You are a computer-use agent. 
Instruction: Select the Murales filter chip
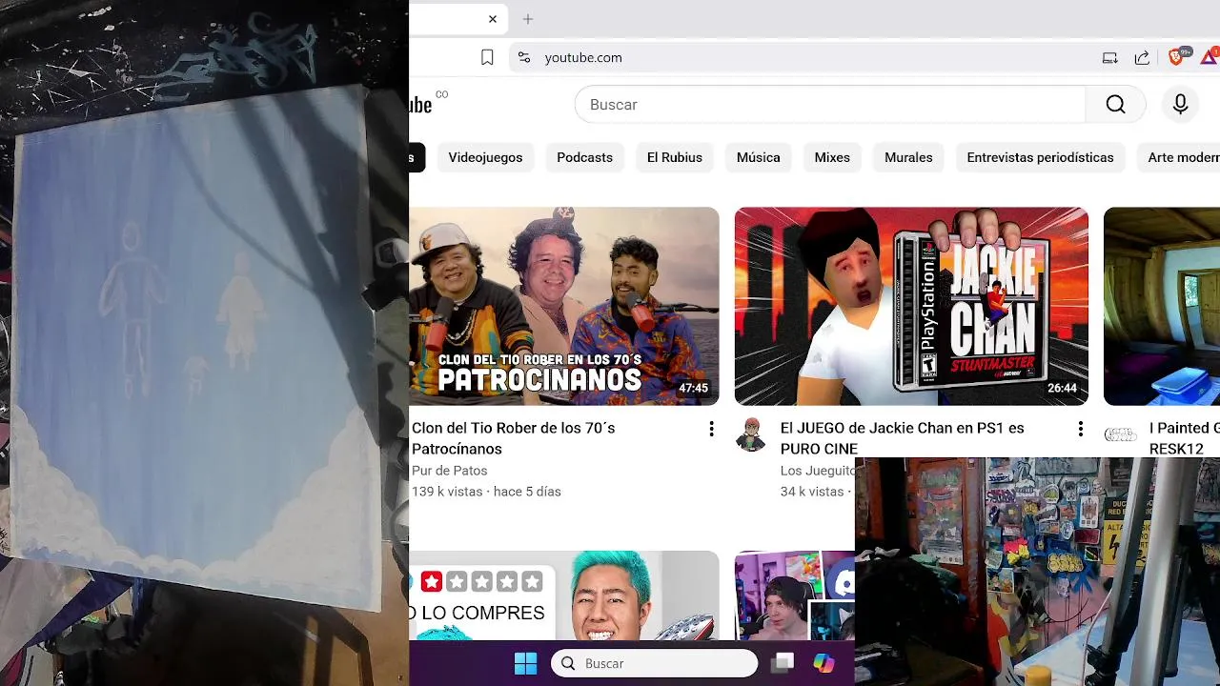908,157
